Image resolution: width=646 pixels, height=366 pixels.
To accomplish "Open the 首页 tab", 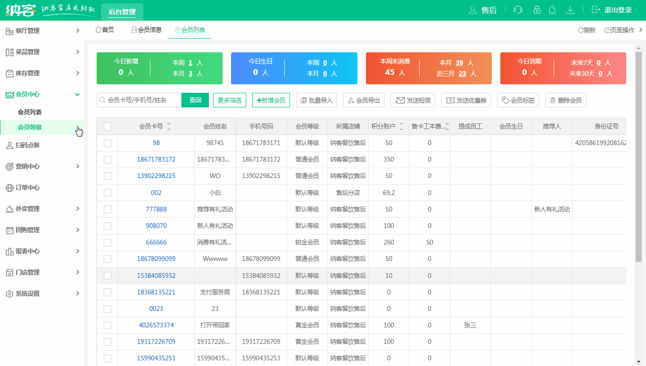I will tap(105, 29).
